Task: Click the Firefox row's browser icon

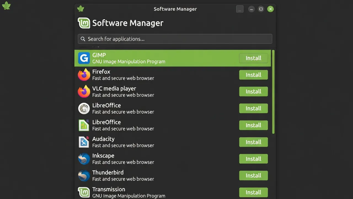Action: (x=84, y=75)
